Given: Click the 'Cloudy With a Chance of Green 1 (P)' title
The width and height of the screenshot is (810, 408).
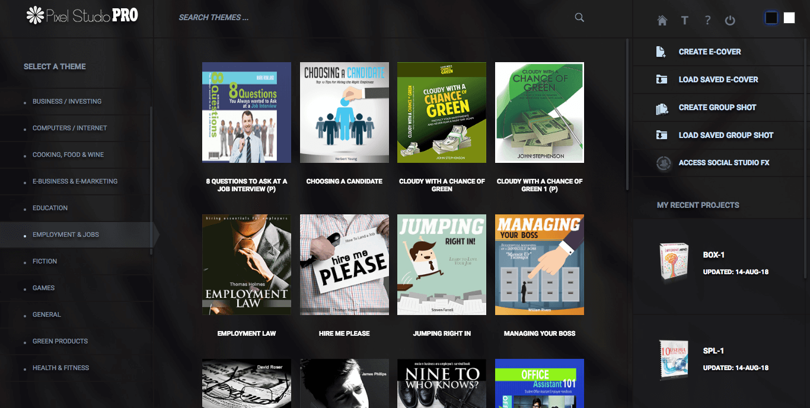Looking at the screenshot, I should point(540,185).
